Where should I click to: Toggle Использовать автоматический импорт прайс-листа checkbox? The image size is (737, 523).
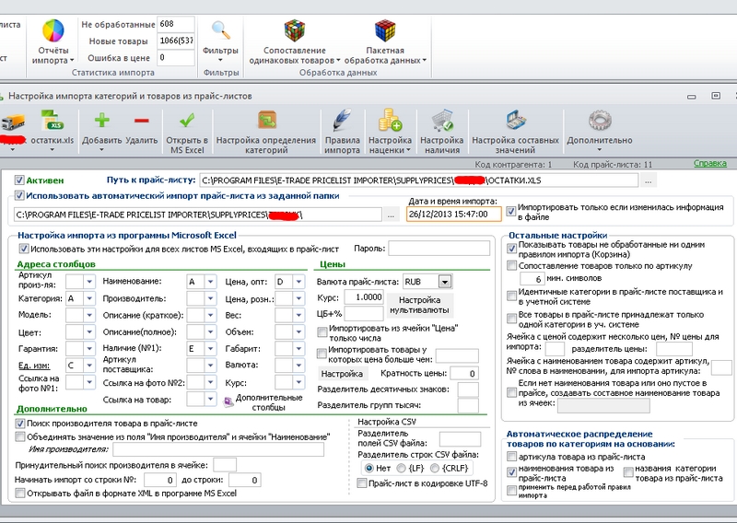[19, 195]
